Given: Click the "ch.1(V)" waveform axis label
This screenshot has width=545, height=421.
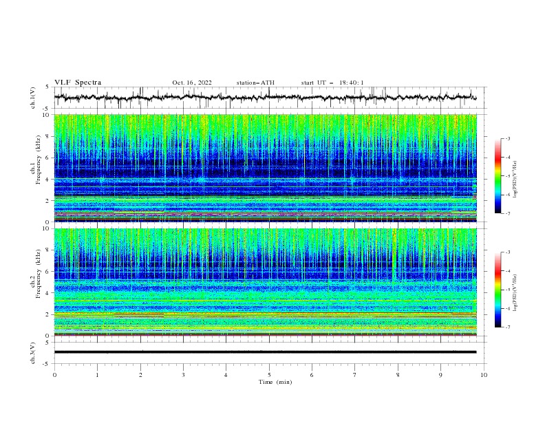Looking at the screenshot, I should point(33,98).
